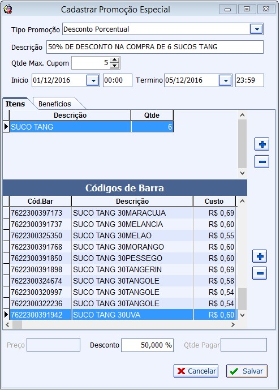Open the Tipo Promoção dropdown
This screenshot has width=280, height=390.
(x=256, y=29)
